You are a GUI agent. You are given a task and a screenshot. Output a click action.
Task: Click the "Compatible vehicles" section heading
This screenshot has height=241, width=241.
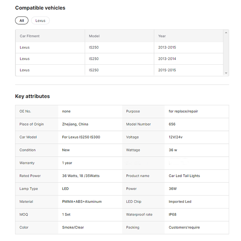point(40,8)
